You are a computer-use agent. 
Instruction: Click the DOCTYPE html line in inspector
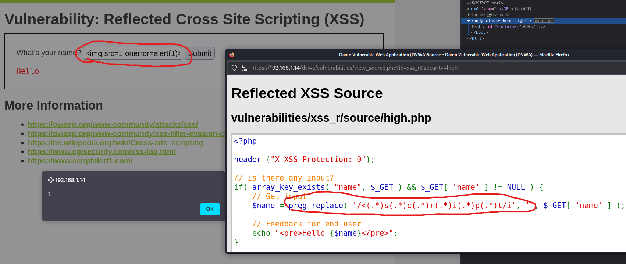(x=485, y=3)
